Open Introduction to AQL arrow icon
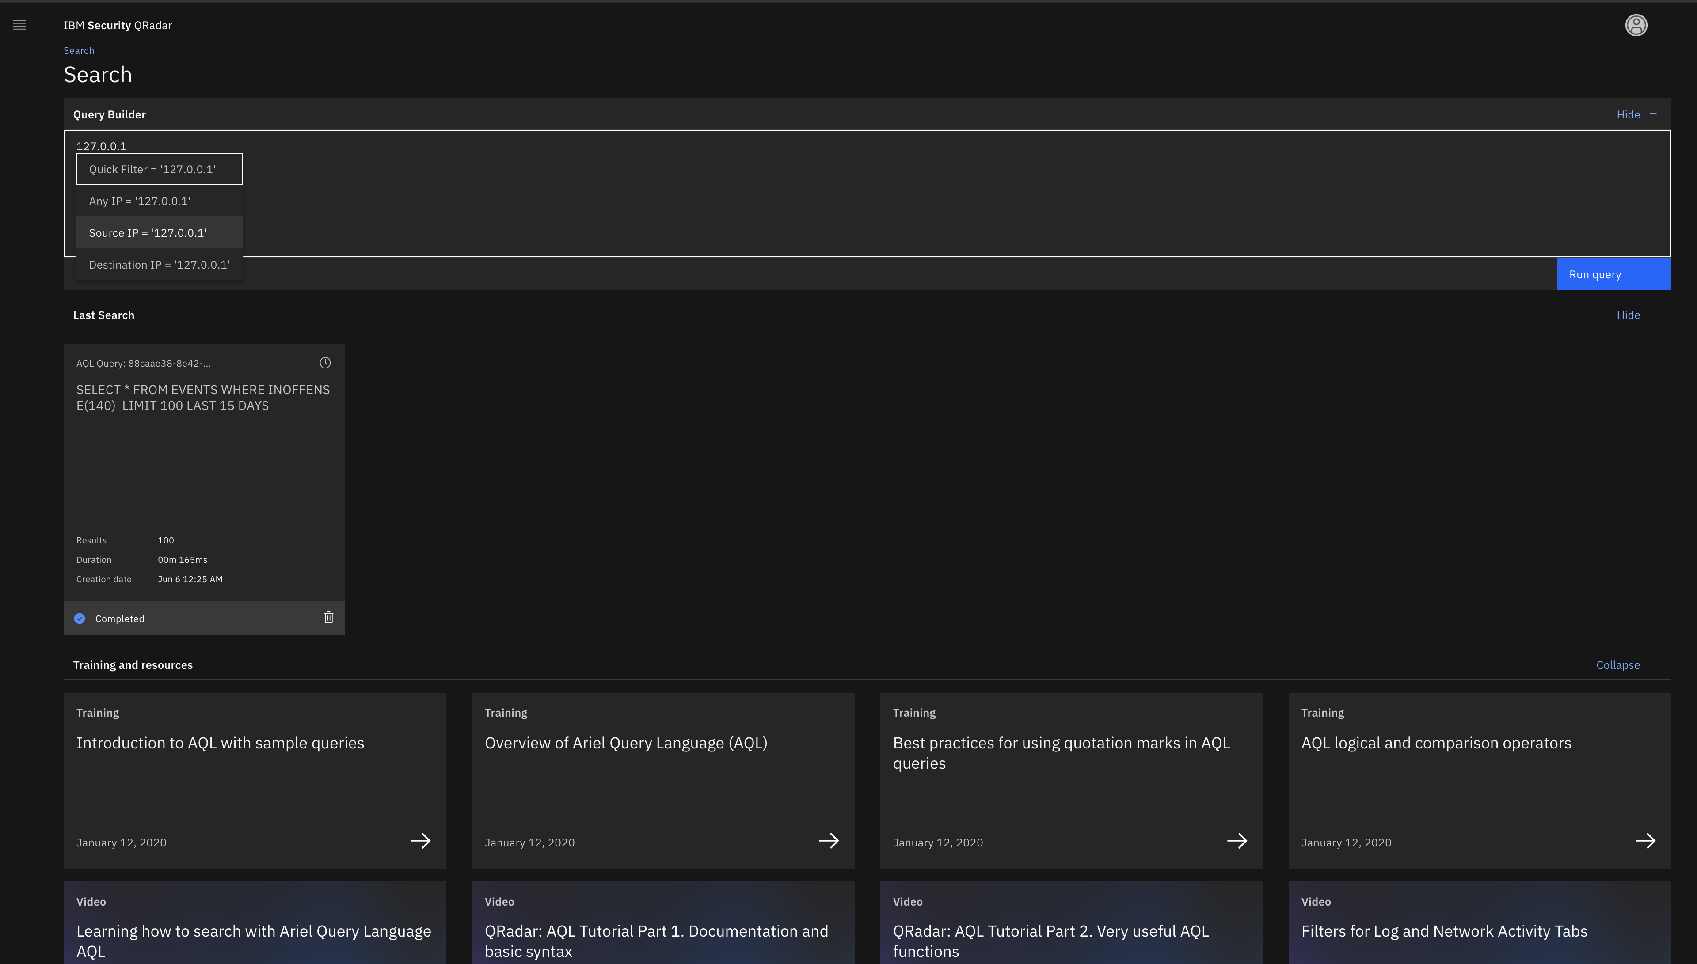The image size is (1697, 964). pyautogui.click(x=420, y=841)
